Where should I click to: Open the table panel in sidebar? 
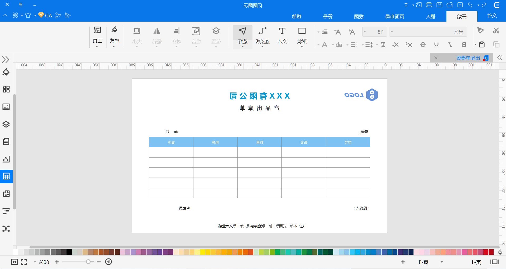pos(6,176)
